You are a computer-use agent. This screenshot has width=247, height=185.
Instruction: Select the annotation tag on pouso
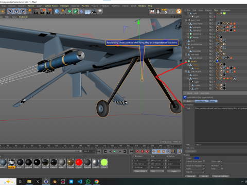click(x=217, y=61)
